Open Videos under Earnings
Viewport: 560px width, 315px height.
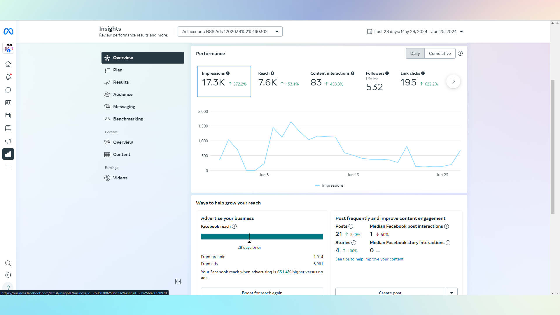click(x=143, y=178)
